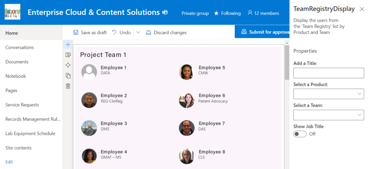The height and width of the screenshot is (169, 368).
Task: Click the scrollbar up arrow
Action: pos(287,43)
